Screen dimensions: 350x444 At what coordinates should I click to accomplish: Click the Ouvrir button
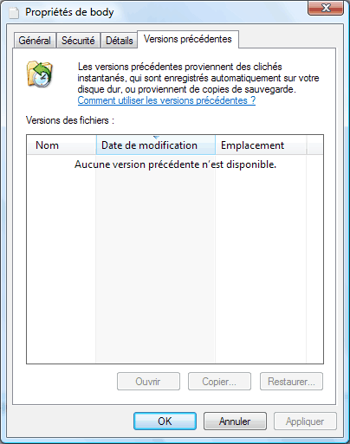pyautogui.click(x=148, y=382)
